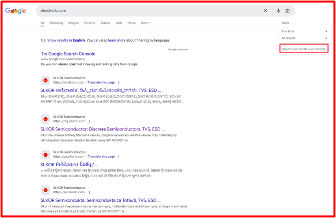This screenshot has height=218, width=336.
Task: Open the learn more link about language filtering
Action: click(117, 40)
